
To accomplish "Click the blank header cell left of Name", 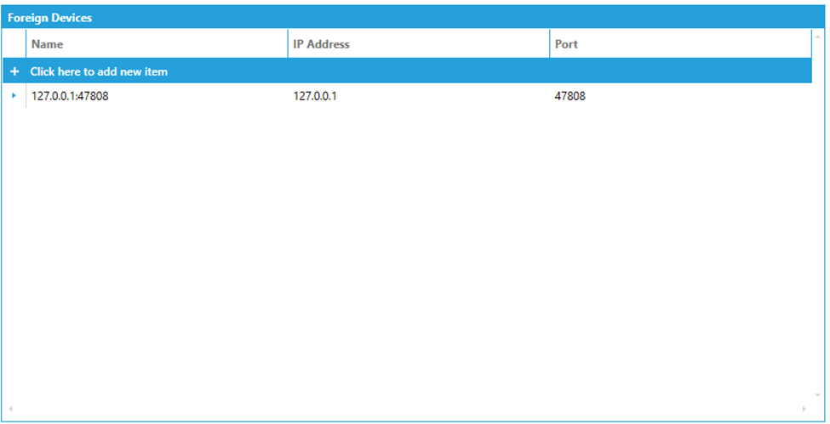I will point(14,44).
